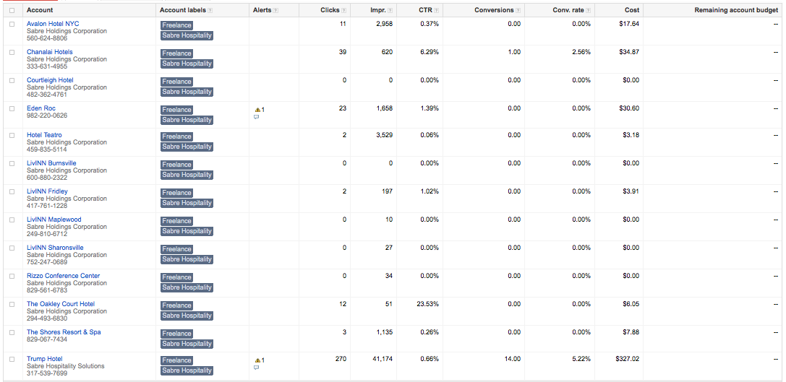Open the comment bubble icon for Eden Roc

point(257,117)
